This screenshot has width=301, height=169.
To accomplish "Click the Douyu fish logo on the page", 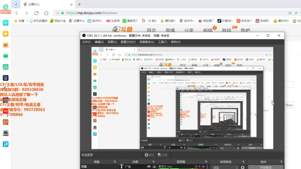I will 122,29.
